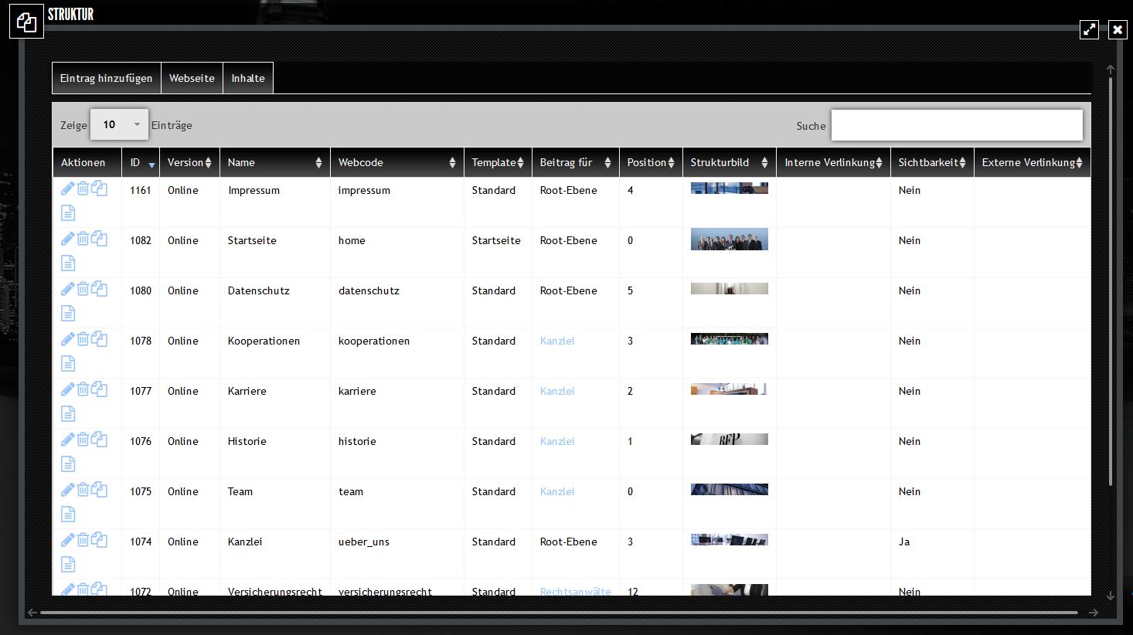Delete the Historie entry via trash icon
The image size is (1133, 635).
[83, 440]
